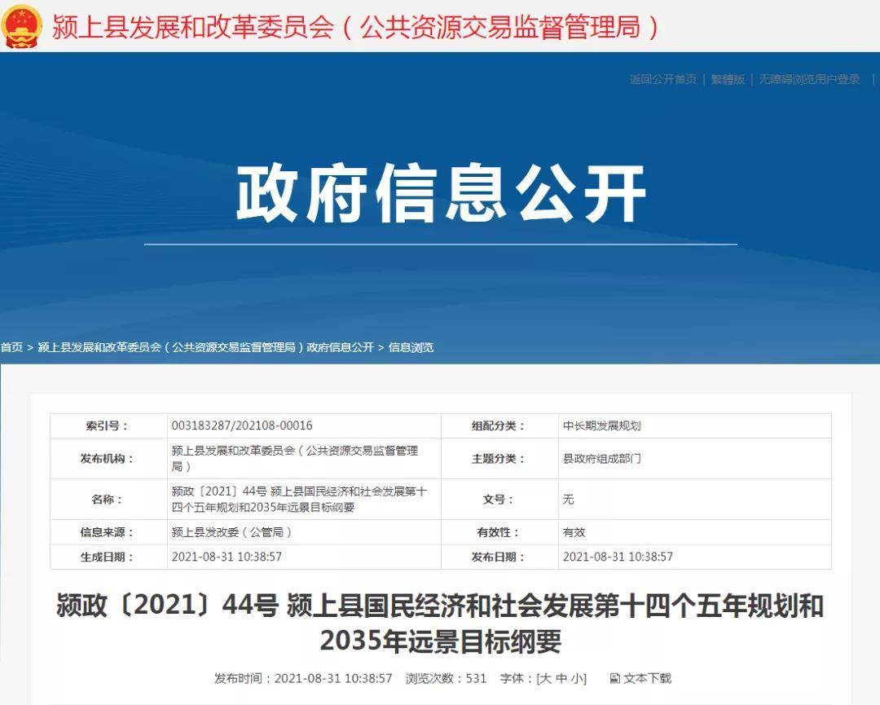Click the 县政府组成部门 topic value
The image size is (880, 705).
tap(601, 459)
